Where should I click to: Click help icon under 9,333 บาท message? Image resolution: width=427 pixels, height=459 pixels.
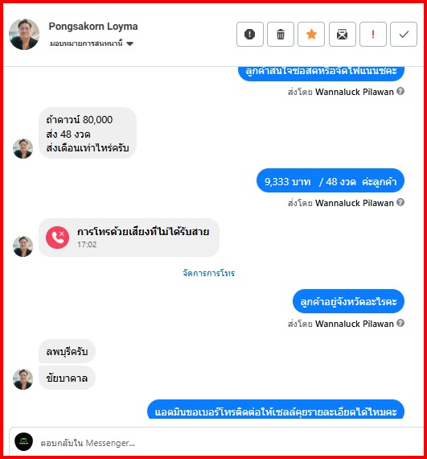[400, 202]
